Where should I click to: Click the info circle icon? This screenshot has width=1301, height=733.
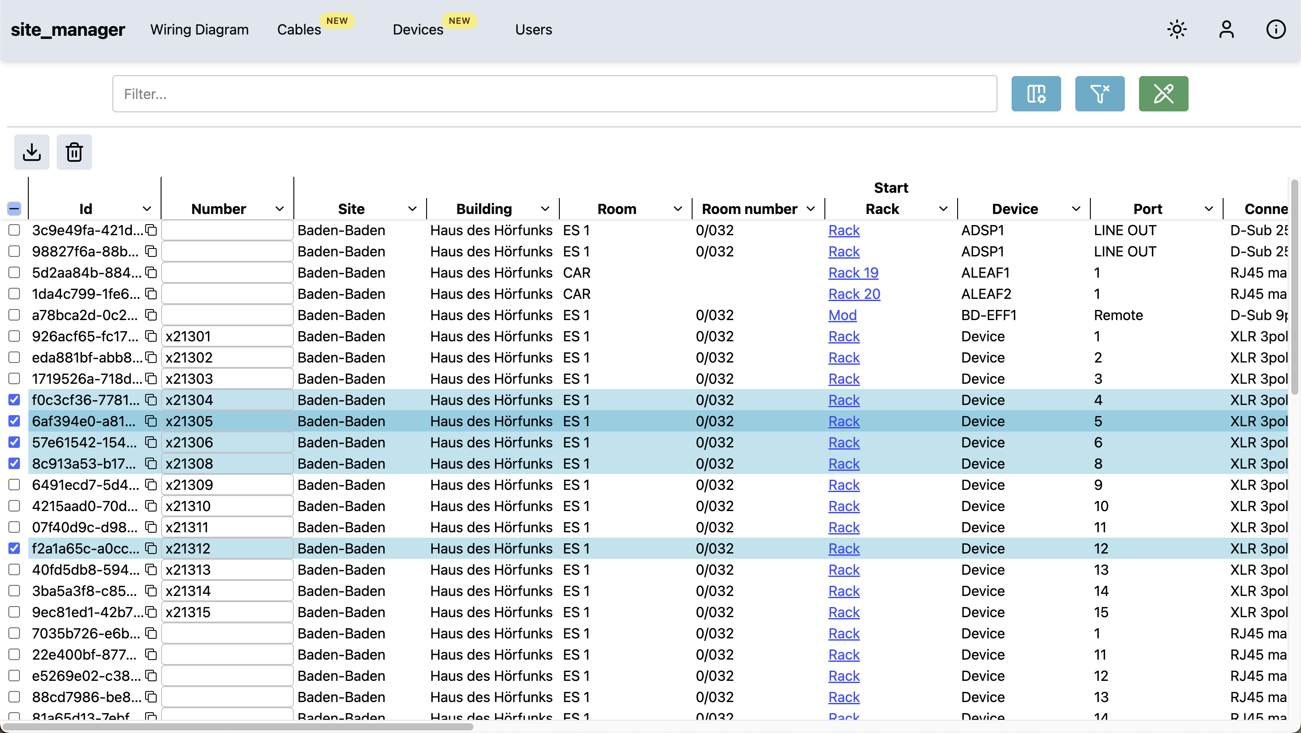[1276, 29]
